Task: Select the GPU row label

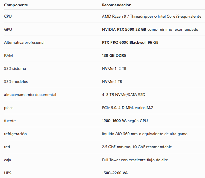Action: [x=8, y=29]
